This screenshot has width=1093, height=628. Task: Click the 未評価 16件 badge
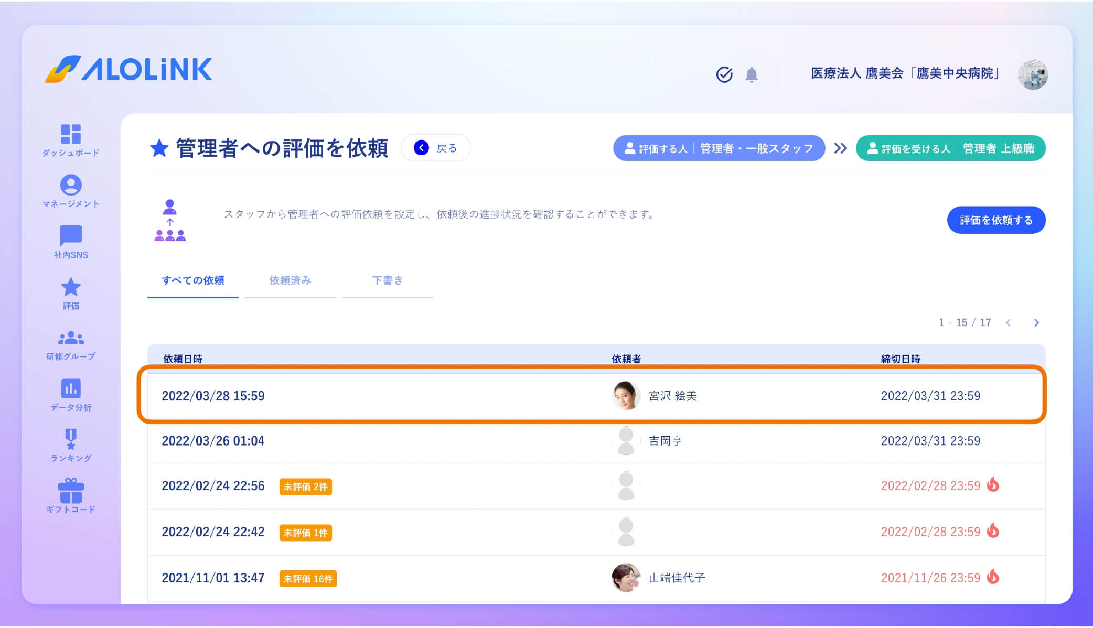pos(308,579)
